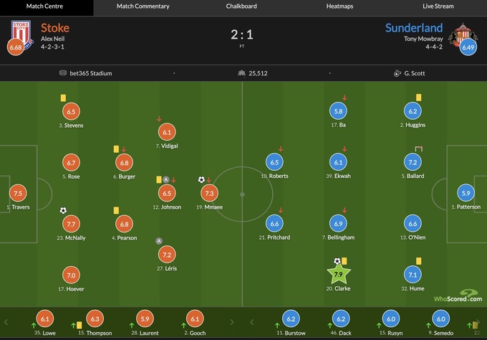The width and height of the screenshot is (487, 340).
Task: Click Travers goalkeeper rating circle
Action: point(18,193)
